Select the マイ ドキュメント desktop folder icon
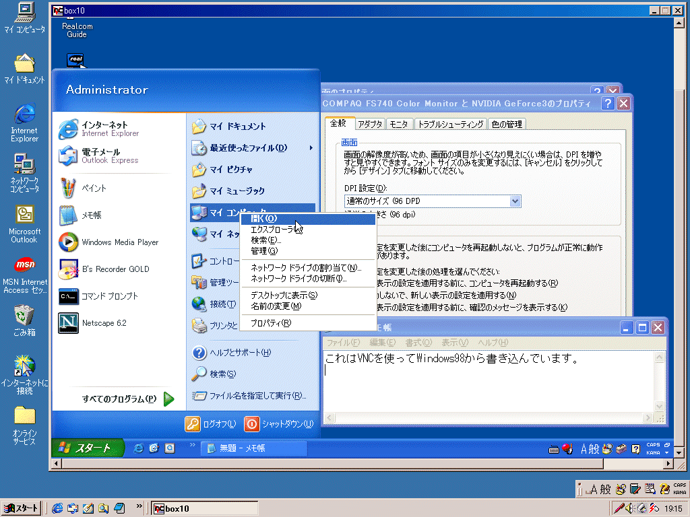The height and width of the screenshot is (517, 690). 25,69
